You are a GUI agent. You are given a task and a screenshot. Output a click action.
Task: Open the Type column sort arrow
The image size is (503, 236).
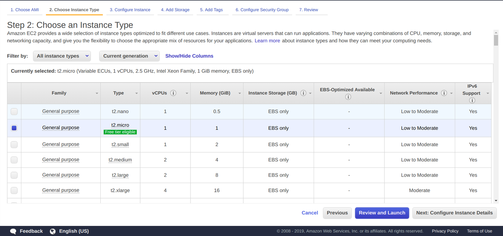137,93
